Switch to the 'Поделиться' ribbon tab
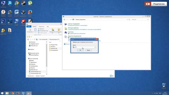 [41, 26]
